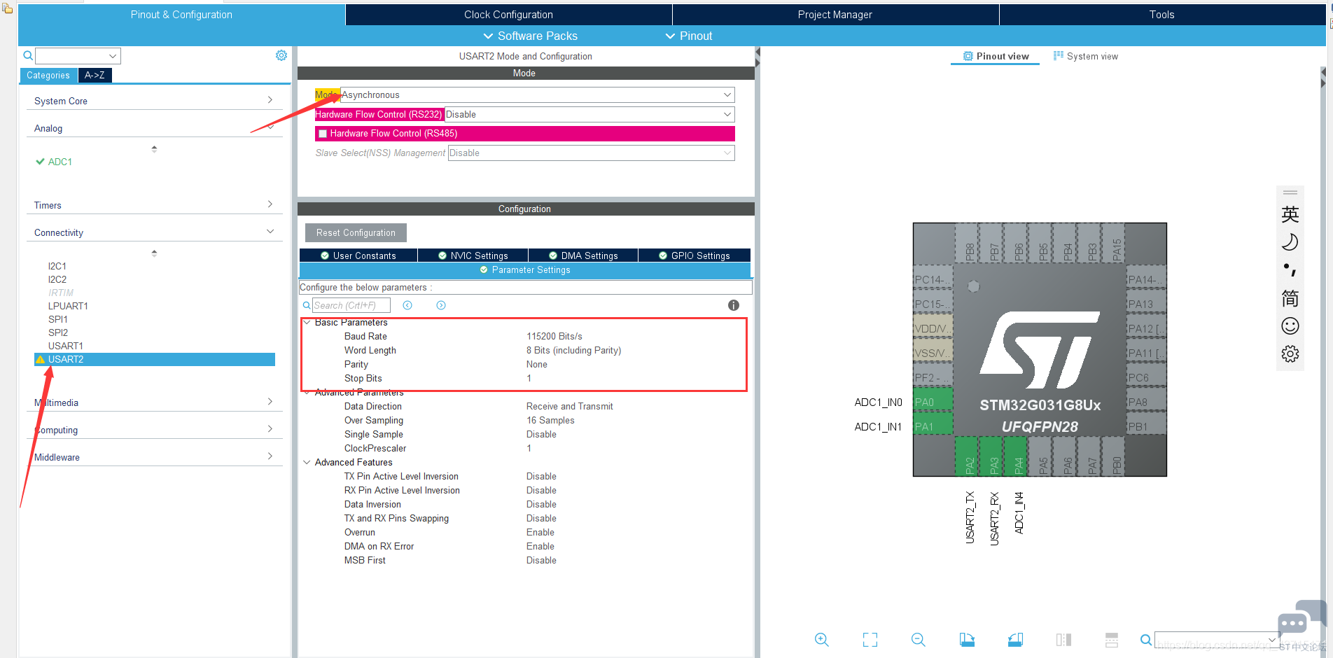1333x658 pixels.
Task: Open the DMA Settings tab
Action: [x=583, y=255]
